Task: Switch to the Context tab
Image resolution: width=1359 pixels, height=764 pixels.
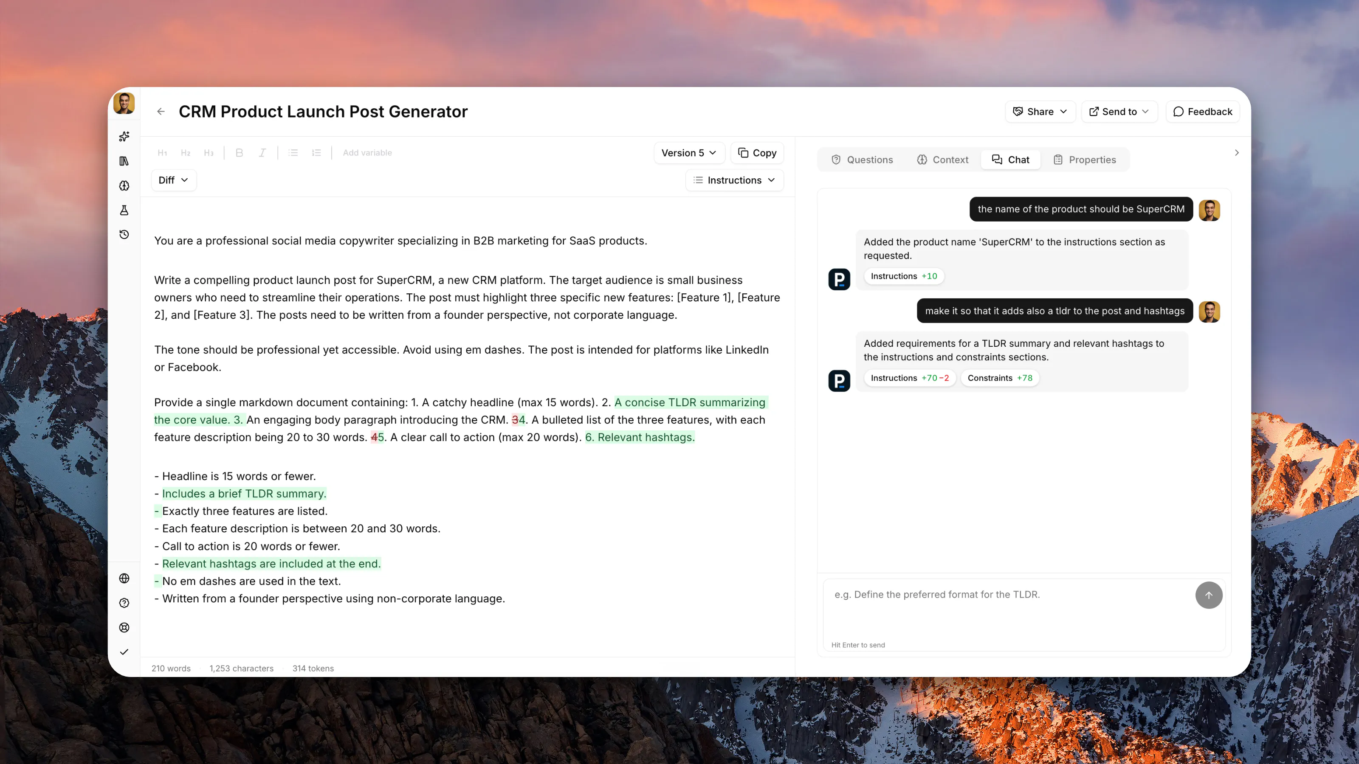Action: (x=942, y=160)
